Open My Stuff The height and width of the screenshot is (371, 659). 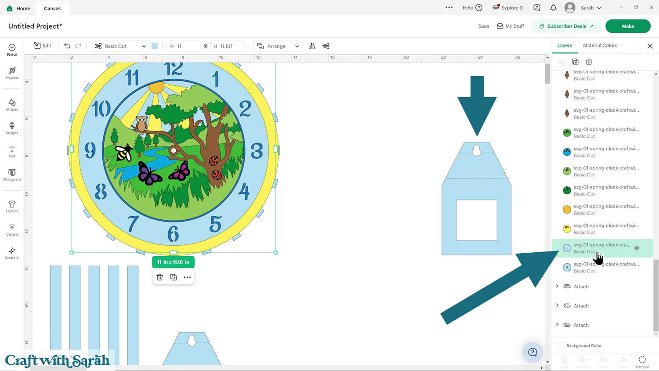[510, 26]
